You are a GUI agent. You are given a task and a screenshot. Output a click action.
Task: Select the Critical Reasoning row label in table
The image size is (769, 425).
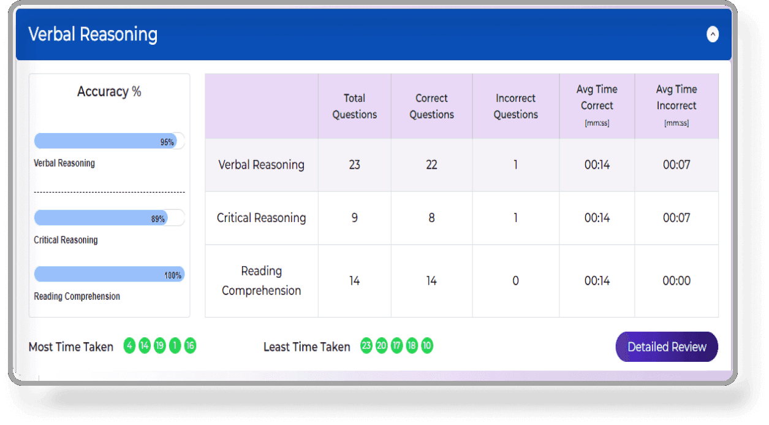point(262,218)
